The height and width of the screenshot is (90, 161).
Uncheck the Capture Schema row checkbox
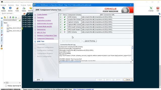pyautogui.click(x=61, y=22)
